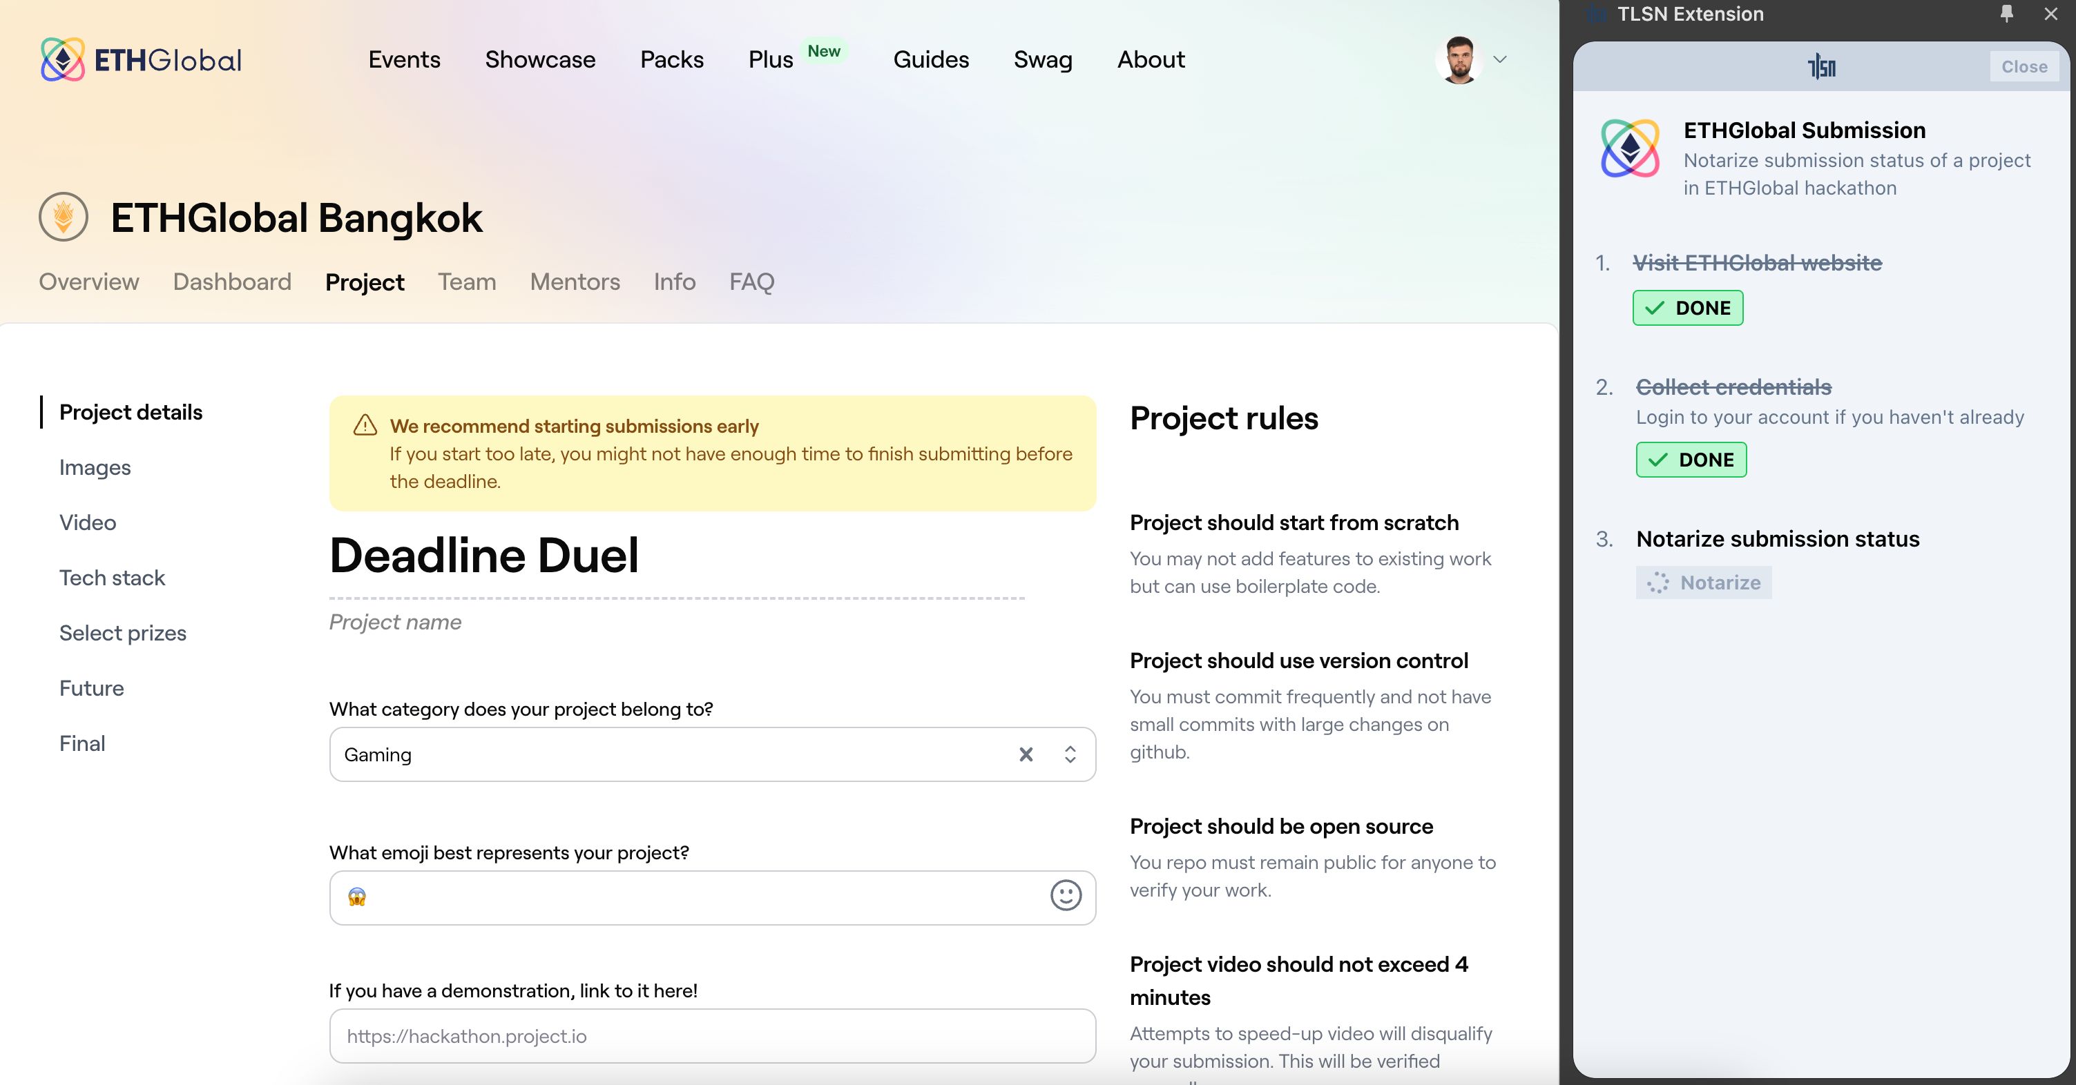Click the Visit ETHGlobal website step

1757,262
